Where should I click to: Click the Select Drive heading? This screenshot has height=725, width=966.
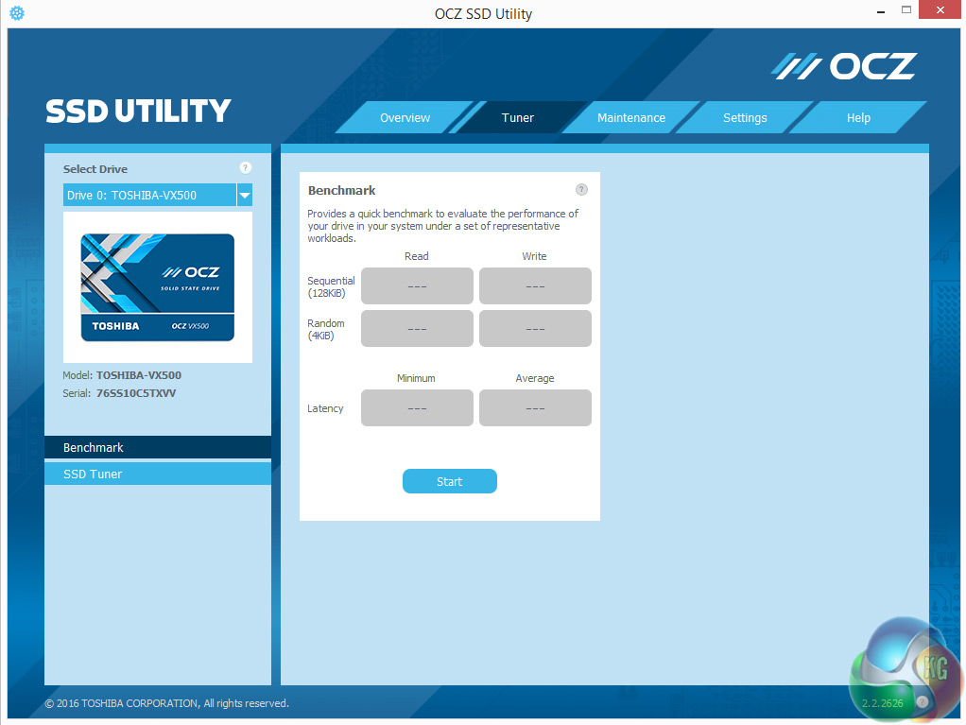[95, 169]
